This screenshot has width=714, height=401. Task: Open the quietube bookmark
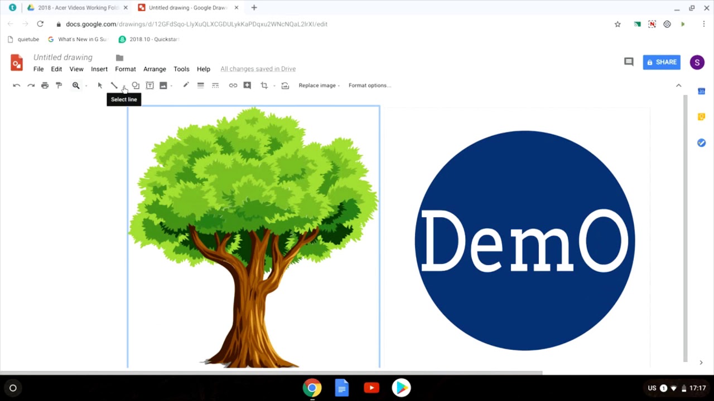click(x=23, y=40)
